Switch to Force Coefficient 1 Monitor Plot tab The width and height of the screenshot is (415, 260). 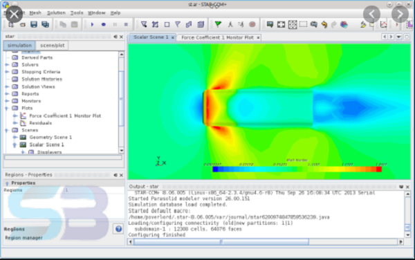[x=217, y=37]
